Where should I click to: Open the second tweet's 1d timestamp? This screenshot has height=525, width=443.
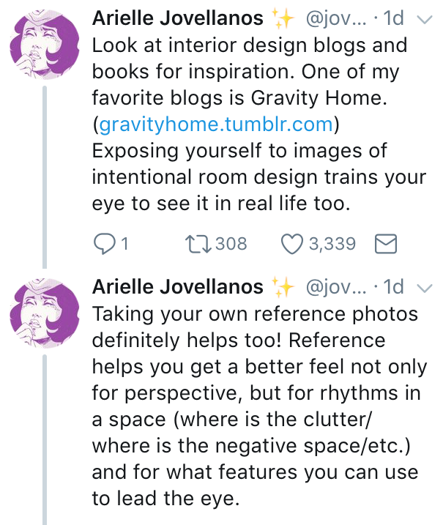pos(394,286)
